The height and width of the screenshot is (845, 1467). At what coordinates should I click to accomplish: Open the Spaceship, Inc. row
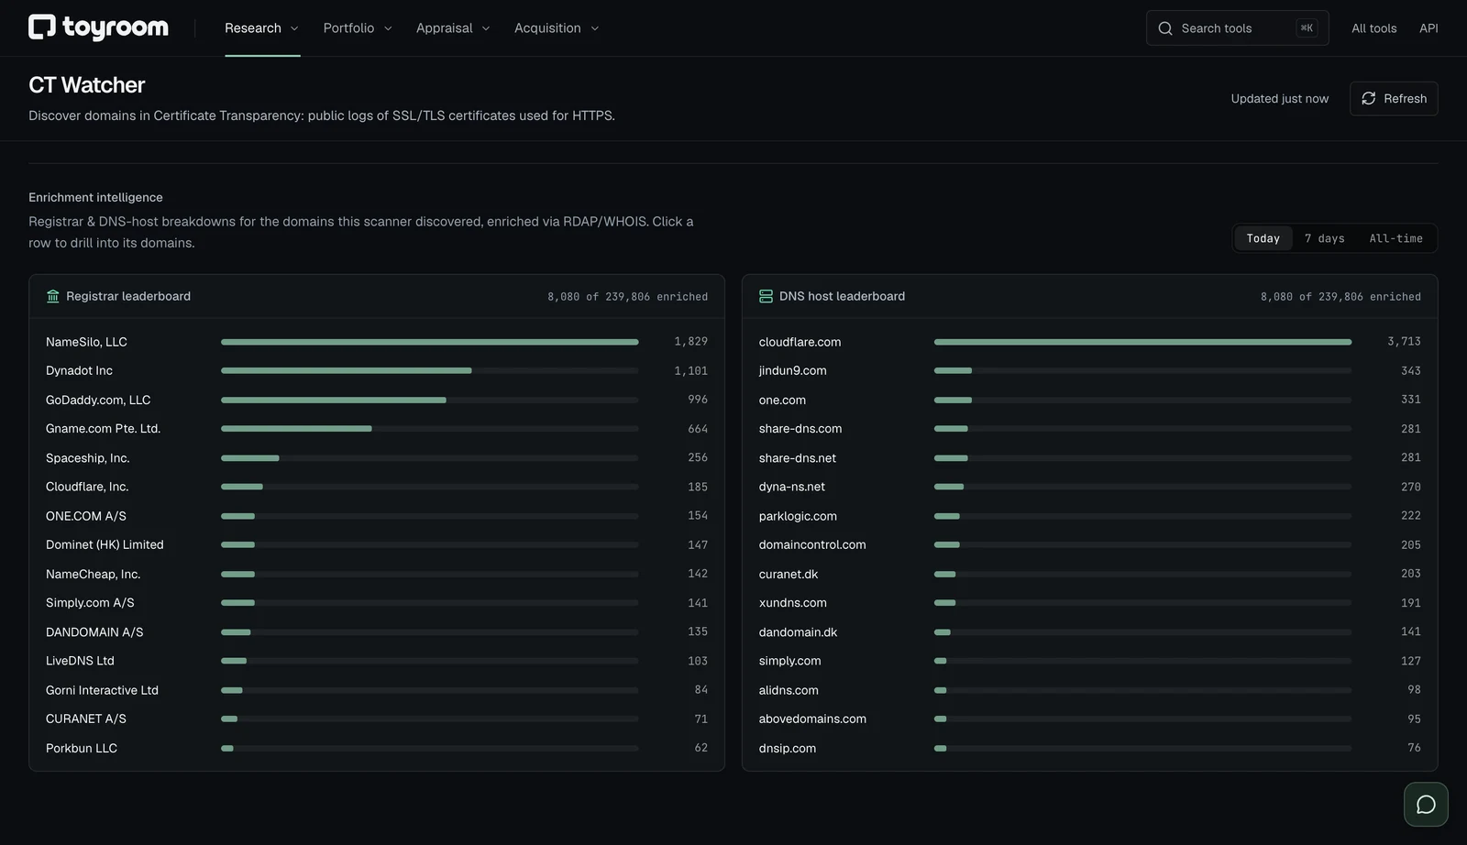click(x=377, y=457)
